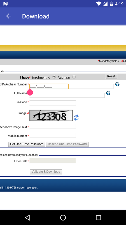Viewport: 126px width, 225px height.
Task: Tap the mobile signal status icon
Action: pyautogui.click(x=105, y=4)
